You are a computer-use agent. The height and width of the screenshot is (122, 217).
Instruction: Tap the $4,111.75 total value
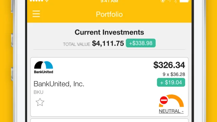(x=108, y=43)
